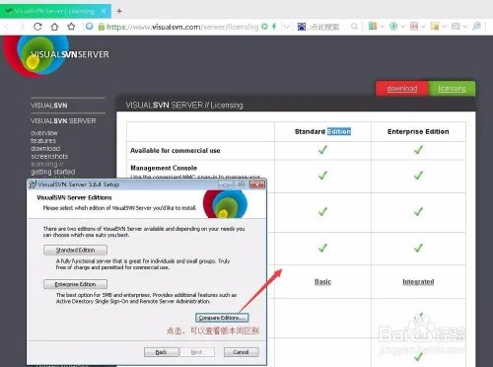Close the VisualSVN Server Licensing tab

tap(104, 11)
